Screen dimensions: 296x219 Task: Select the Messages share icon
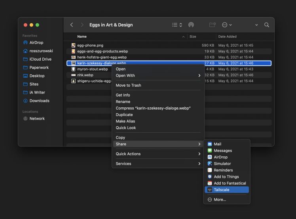210,150
